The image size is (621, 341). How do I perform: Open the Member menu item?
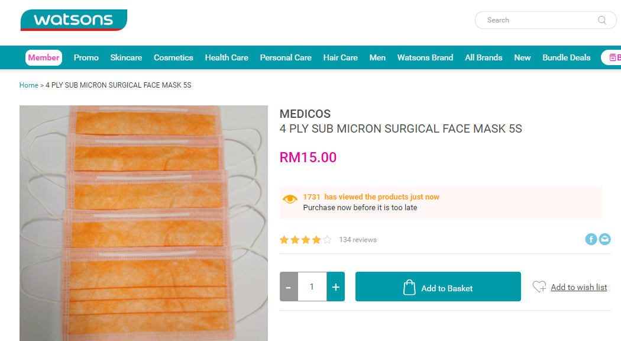tap(44, 57)
